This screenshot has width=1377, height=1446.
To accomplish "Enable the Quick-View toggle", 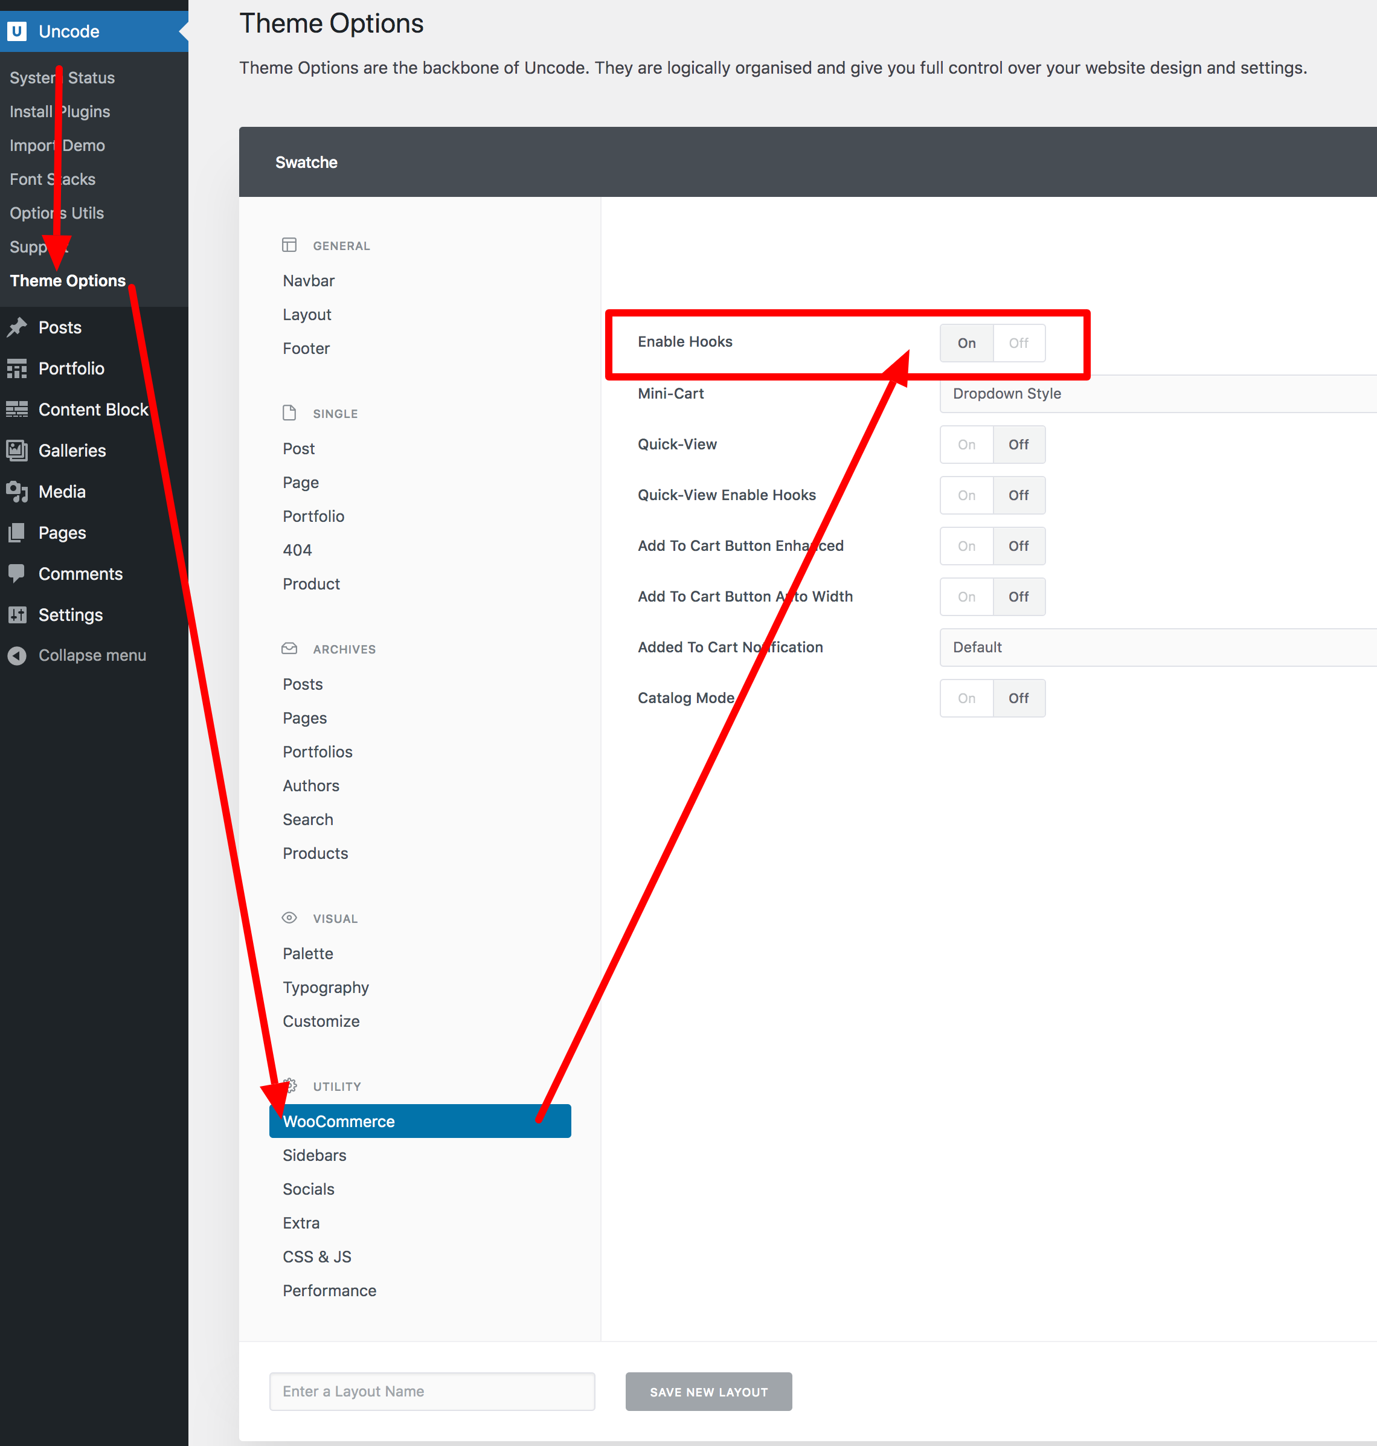I will pyautogui.click(x=966, y=444).
